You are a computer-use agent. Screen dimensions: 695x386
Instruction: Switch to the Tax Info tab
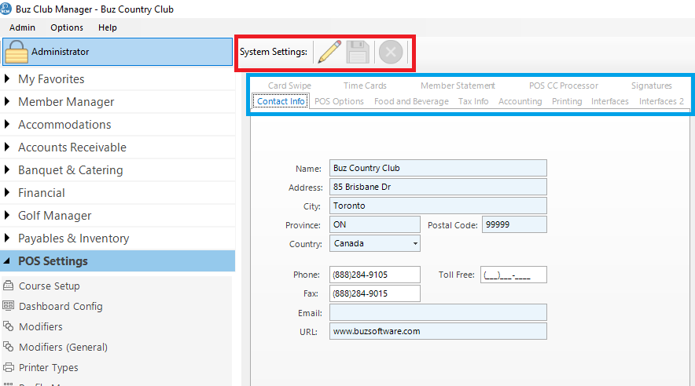pos(473,101)
